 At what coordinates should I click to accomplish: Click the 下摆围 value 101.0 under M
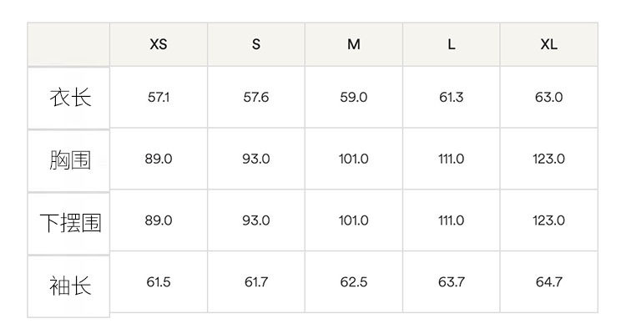tap(354, 220)
